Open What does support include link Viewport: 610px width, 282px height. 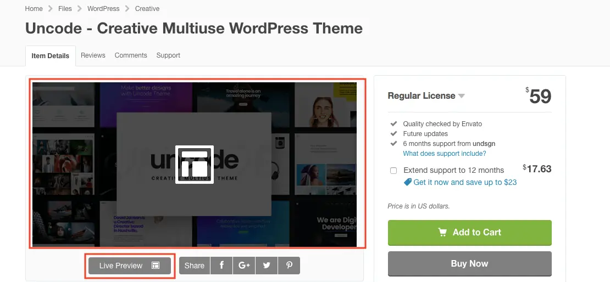pos(444,154)
